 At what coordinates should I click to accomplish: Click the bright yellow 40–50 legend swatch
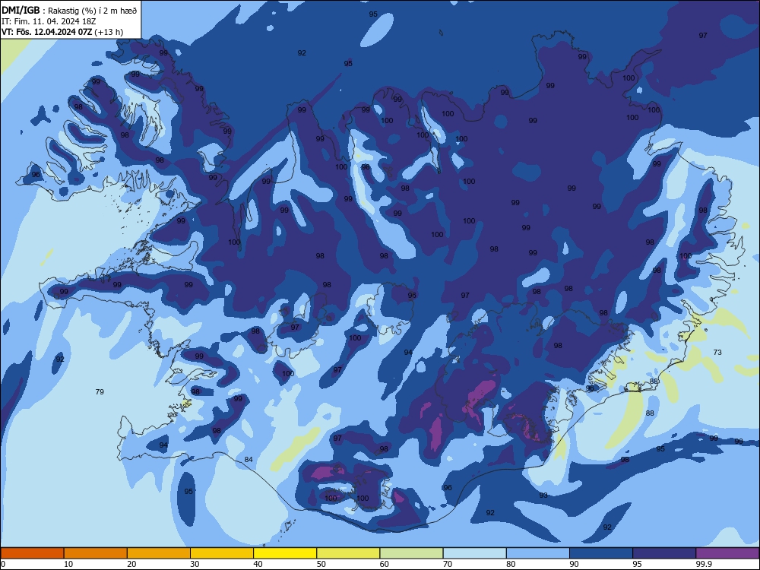[x=285, y=553]
